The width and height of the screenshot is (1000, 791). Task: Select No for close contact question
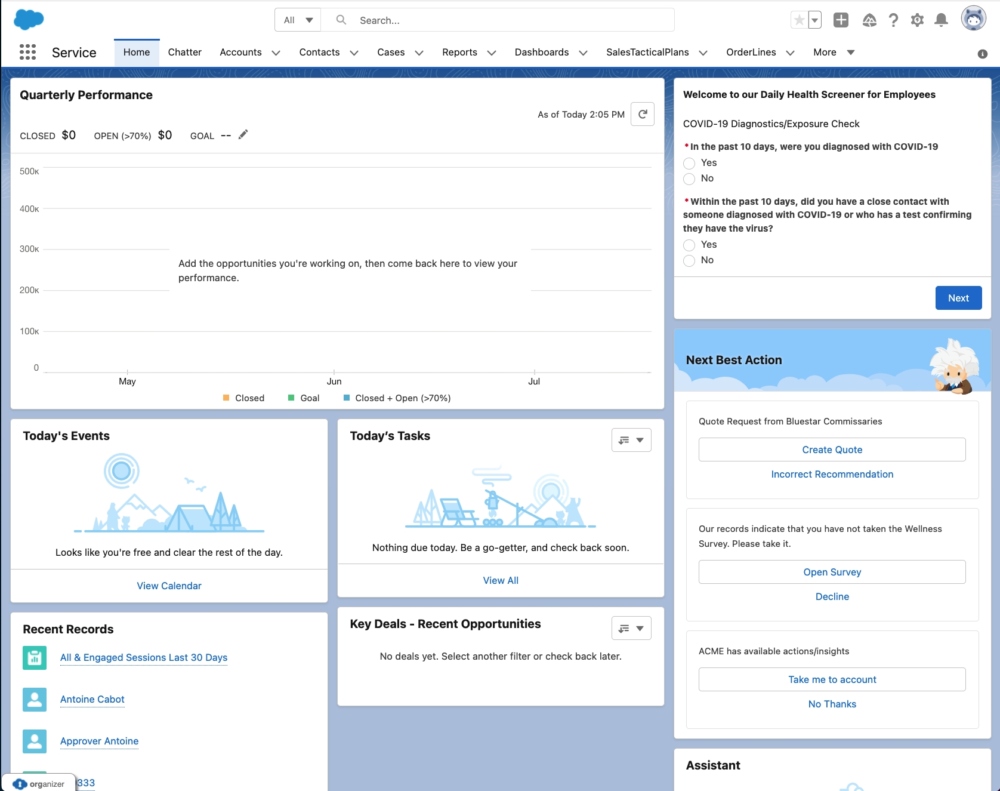[x=689, y=260]
